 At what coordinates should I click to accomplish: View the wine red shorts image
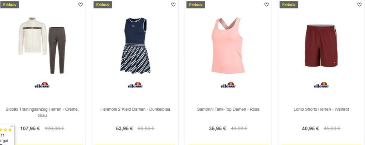tap(321, 46)
